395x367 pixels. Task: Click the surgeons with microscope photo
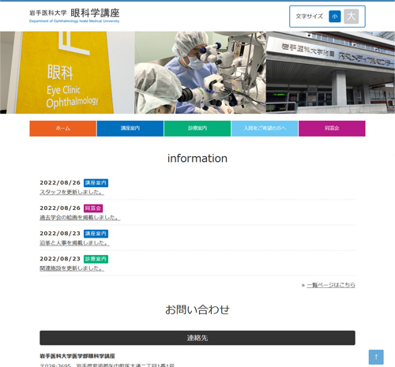[200, 73]
